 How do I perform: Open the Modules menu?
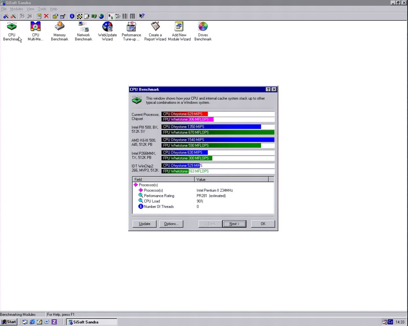[x=17, y=9]
